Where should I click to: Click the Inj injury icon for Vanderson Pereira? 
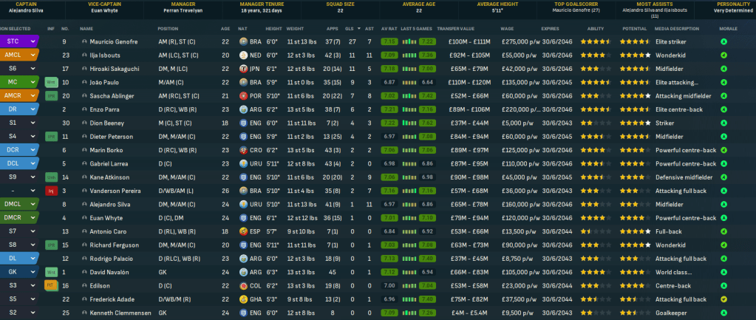pos(51,190)
